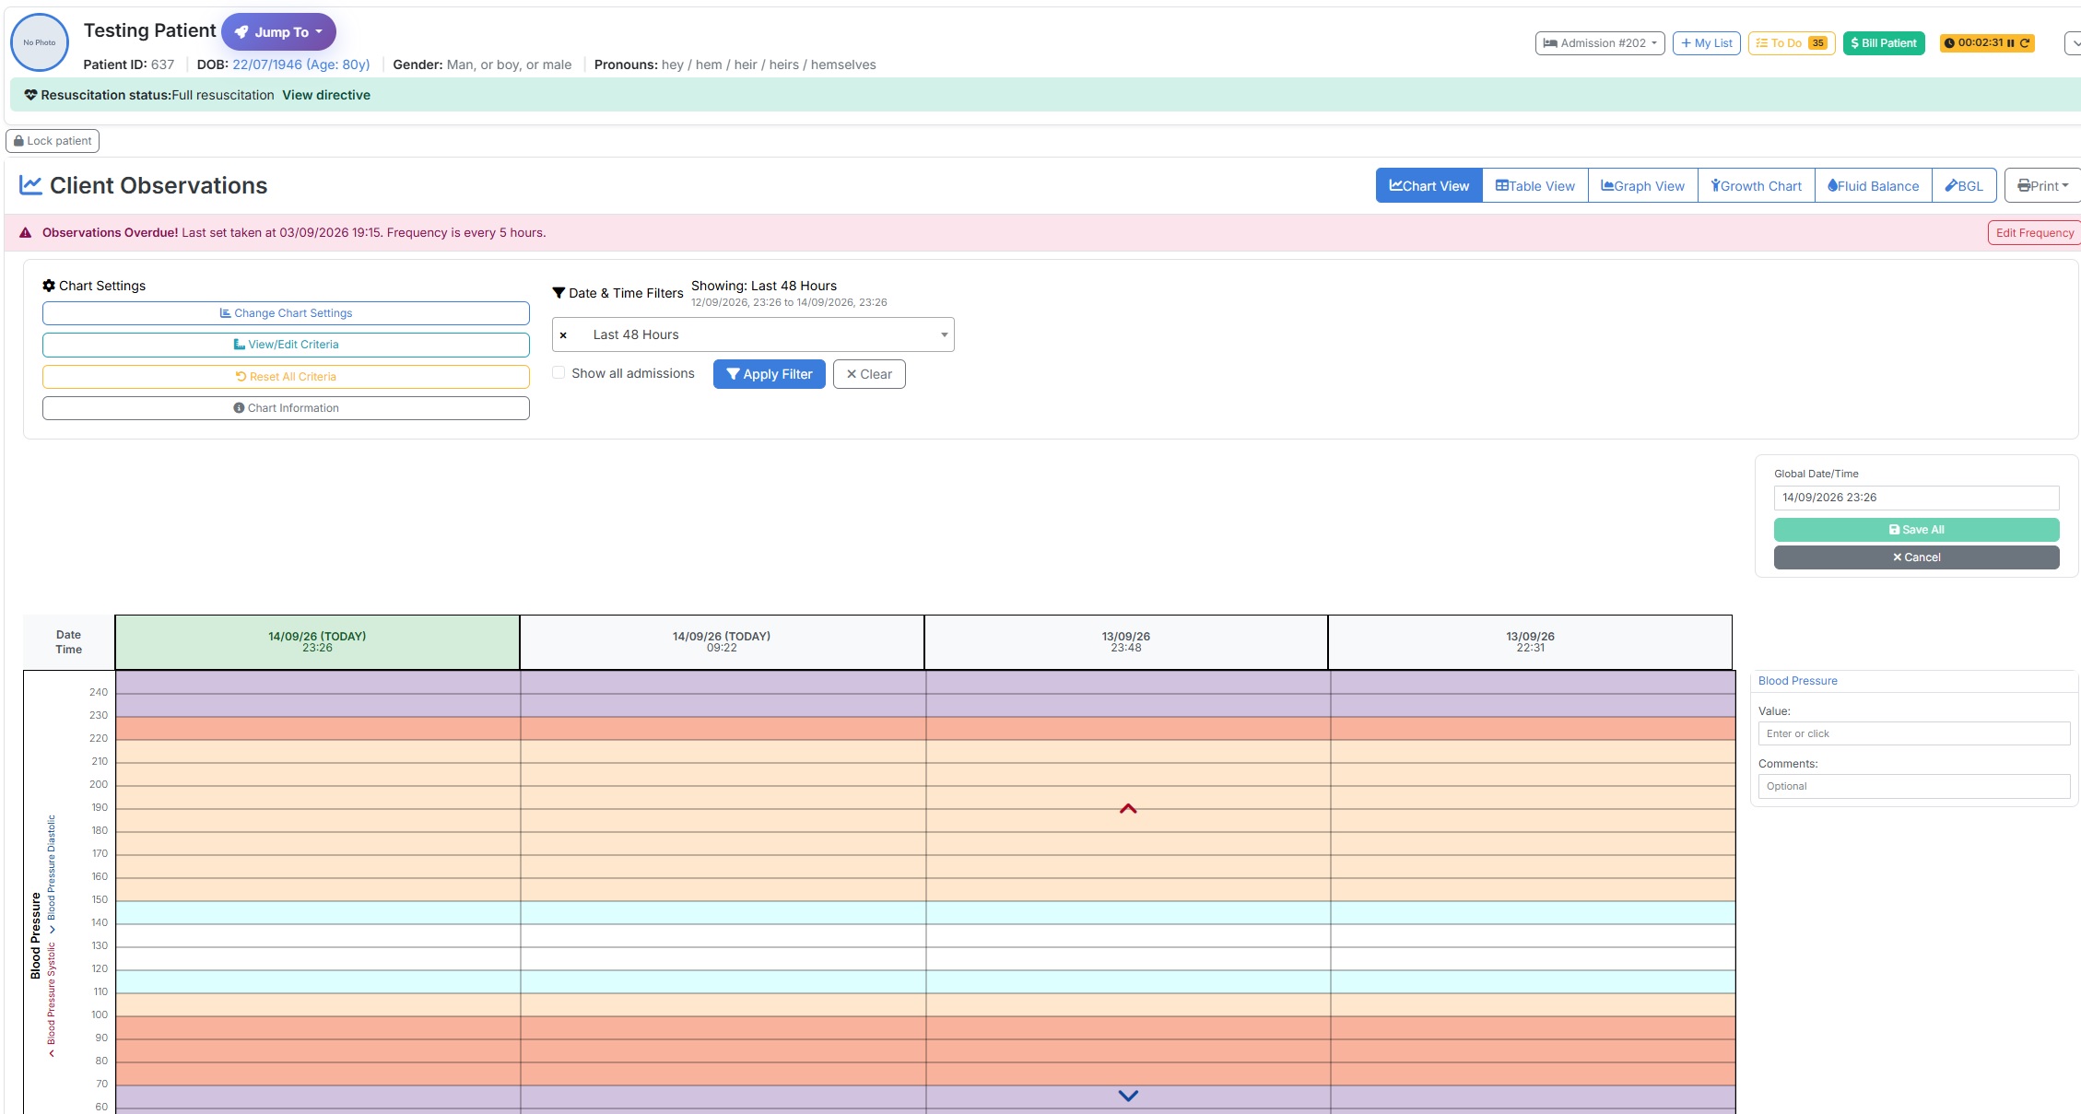
Task: Click Blood Pressure Comments field
Action: click(1913, 786)
